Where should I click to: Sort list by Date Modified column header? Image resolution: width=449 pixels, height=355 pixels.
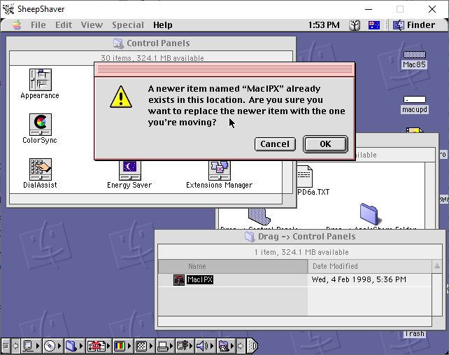click(370, 266)
